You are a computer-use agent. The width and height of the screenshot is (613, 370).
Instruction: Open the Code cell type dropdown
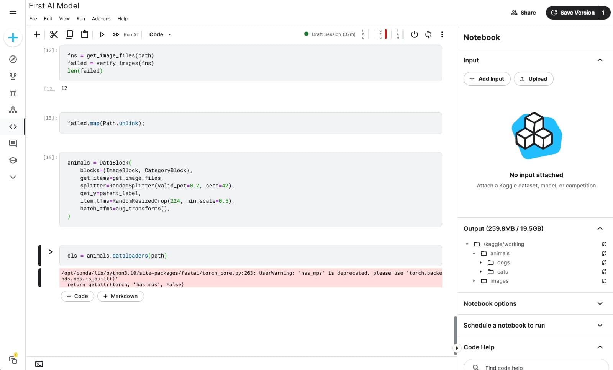pyautogui.click(x=160, y=34)
